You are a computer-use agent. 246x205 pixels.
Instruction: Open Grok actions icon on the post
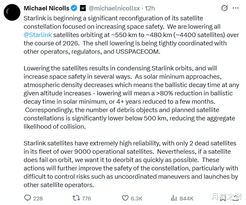[224, 8]
